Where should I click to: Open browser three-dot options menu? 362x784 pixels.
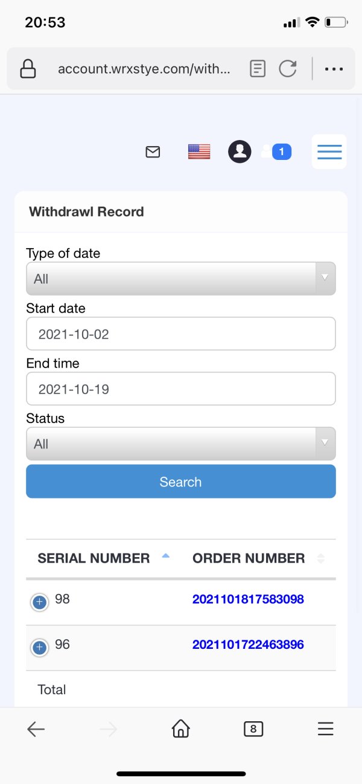click(334, 69)
